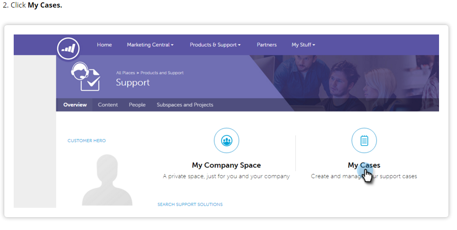457x230 pixels.
Task: Select the Overview tab
Action: click(x=75, y=105)
